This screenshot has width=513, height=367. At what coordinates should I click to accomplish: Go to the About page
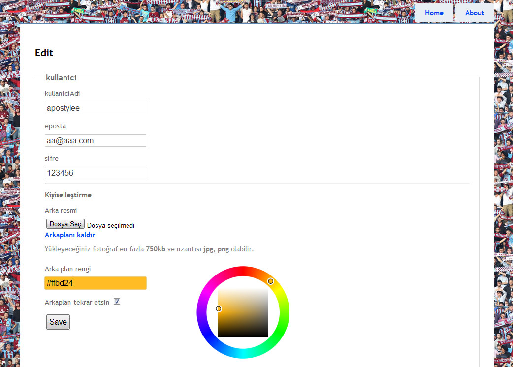coord(474,13)
